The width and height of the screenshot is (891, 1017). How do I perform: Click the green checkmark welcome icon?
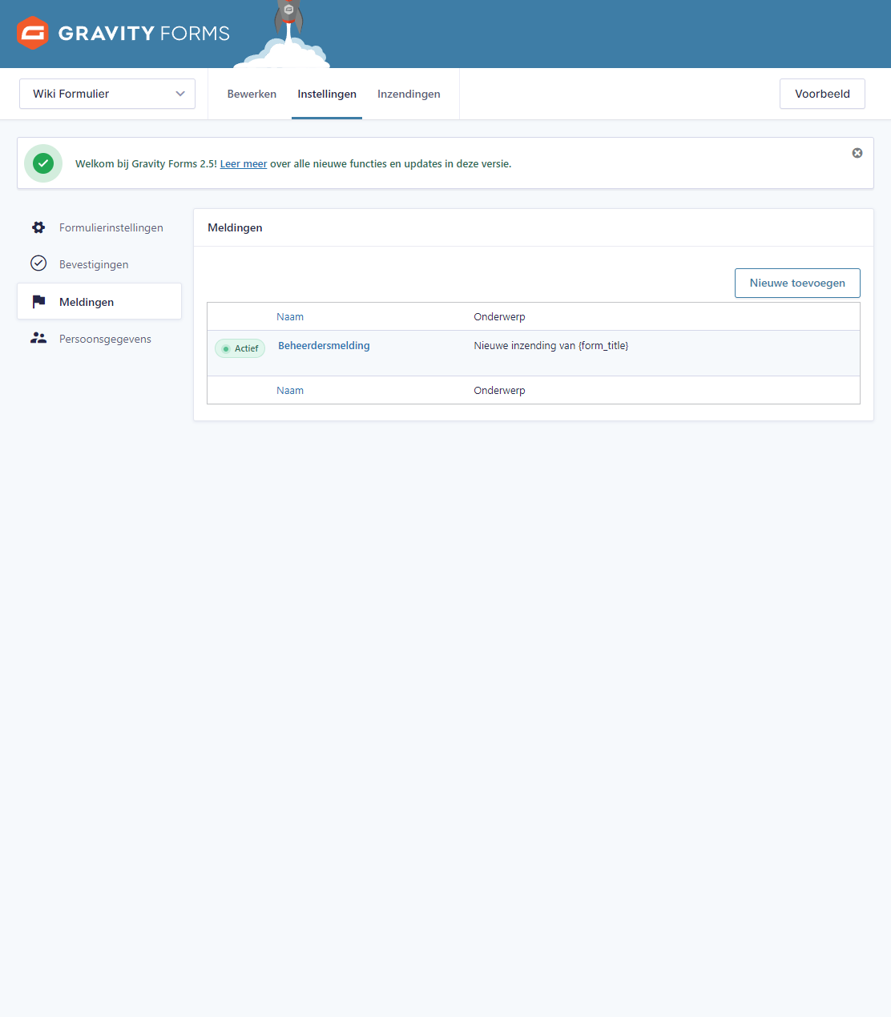(43, 163)
